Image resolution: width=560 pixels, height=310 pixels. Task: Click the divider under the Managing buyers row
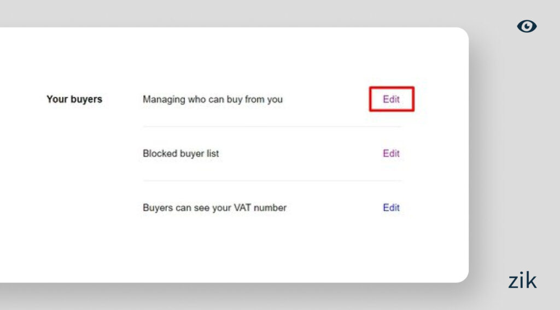pyautogui.click(x=272, y=127)
